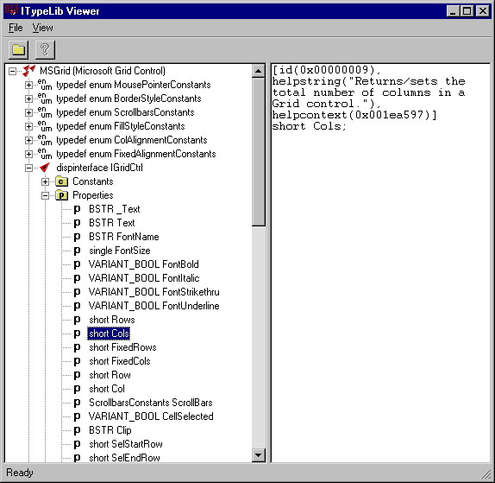Click the Ready status bar text

(20, 473)
